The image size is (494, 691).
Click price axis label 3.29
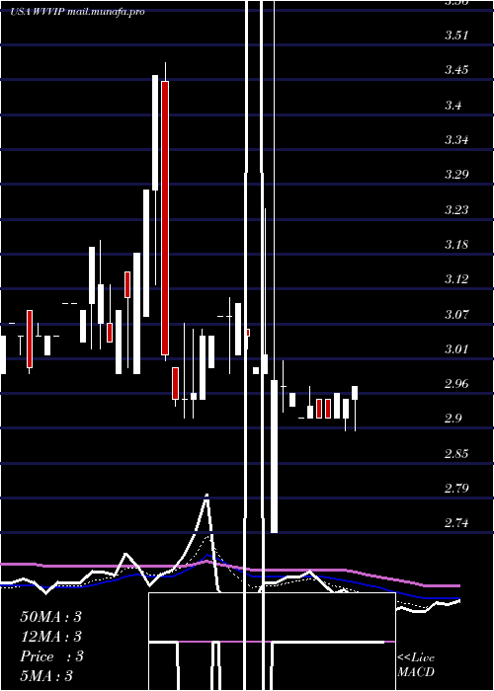456,175
